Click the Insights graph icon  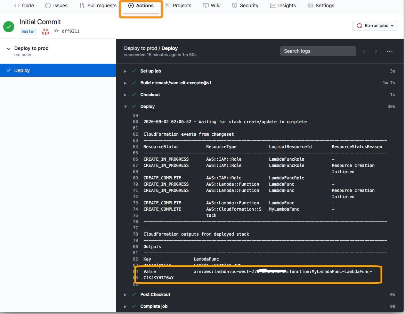(273, 6)
